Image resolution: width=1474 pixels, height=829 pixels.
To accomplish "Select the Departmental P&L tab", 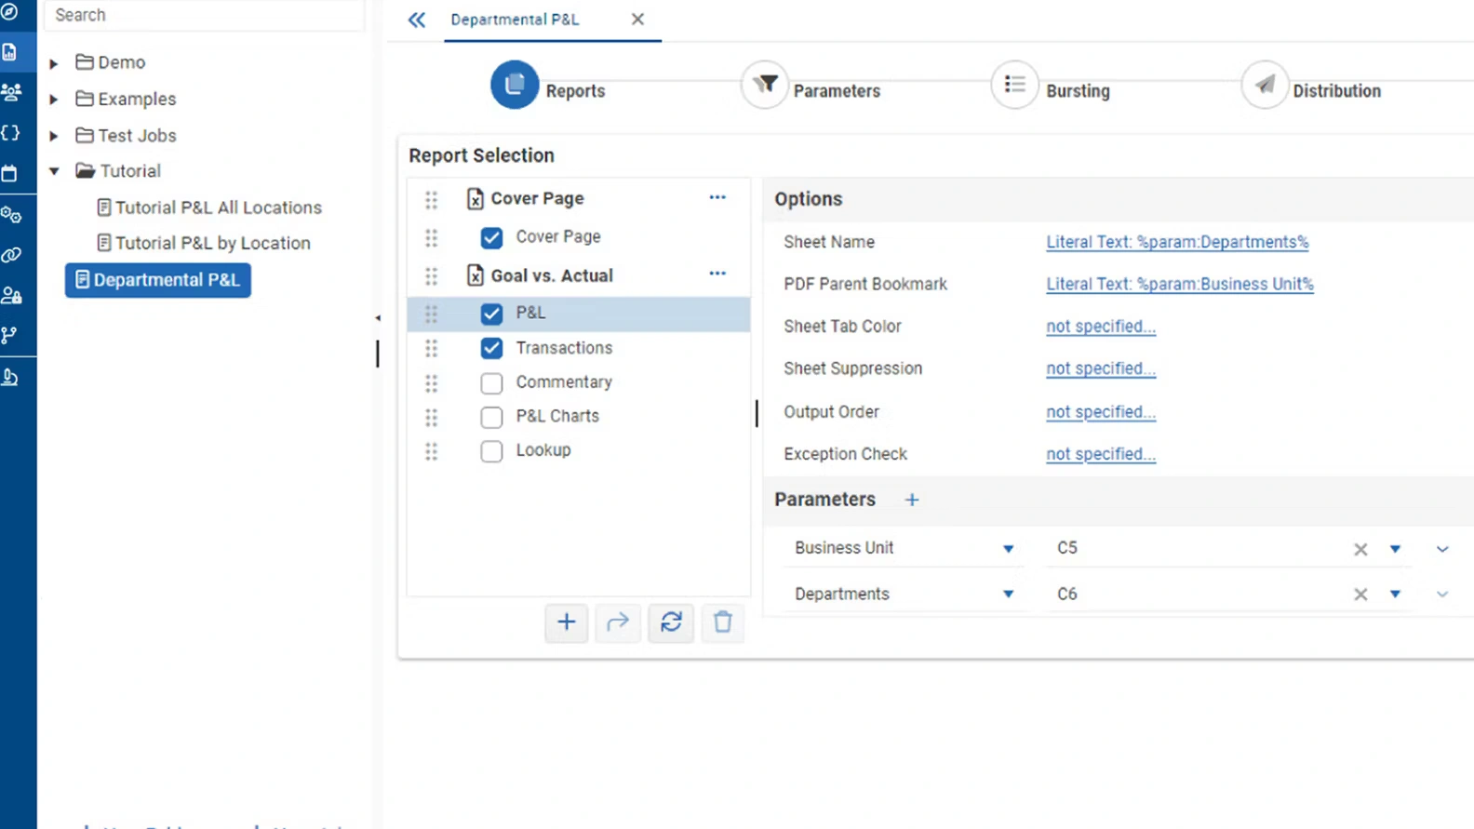I will tap(515, 20).
